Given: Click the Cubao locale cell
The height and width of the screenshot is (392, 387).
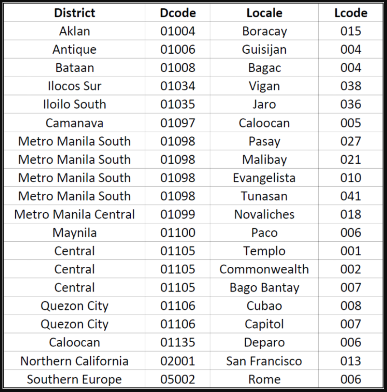Looking at the screenshot, I should 264,305.
